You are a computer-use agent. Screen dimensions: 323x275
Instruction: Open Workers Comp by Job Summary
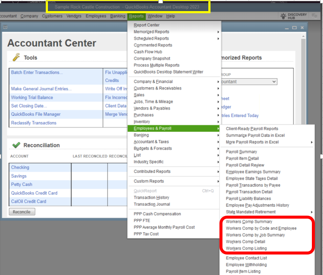coord(255,235)
